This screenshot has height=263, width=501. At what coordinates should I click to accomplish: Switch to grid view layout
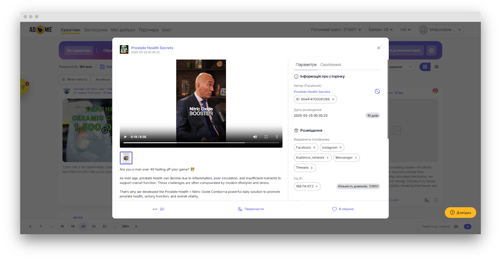[425, 67]
